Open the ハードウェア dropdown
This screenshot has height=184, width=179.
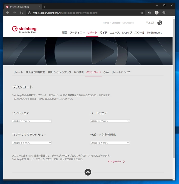110,121
